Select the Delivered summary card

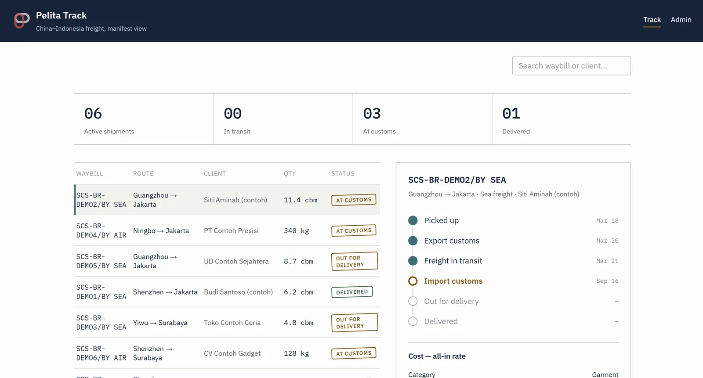click(562, 119)
